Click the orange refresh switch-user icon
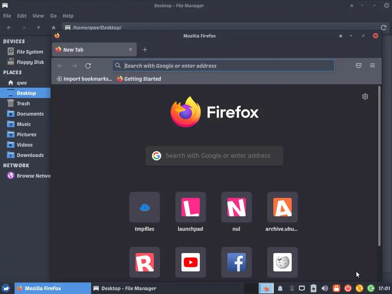This screenshot has width=392, height=294. point(359,289)
